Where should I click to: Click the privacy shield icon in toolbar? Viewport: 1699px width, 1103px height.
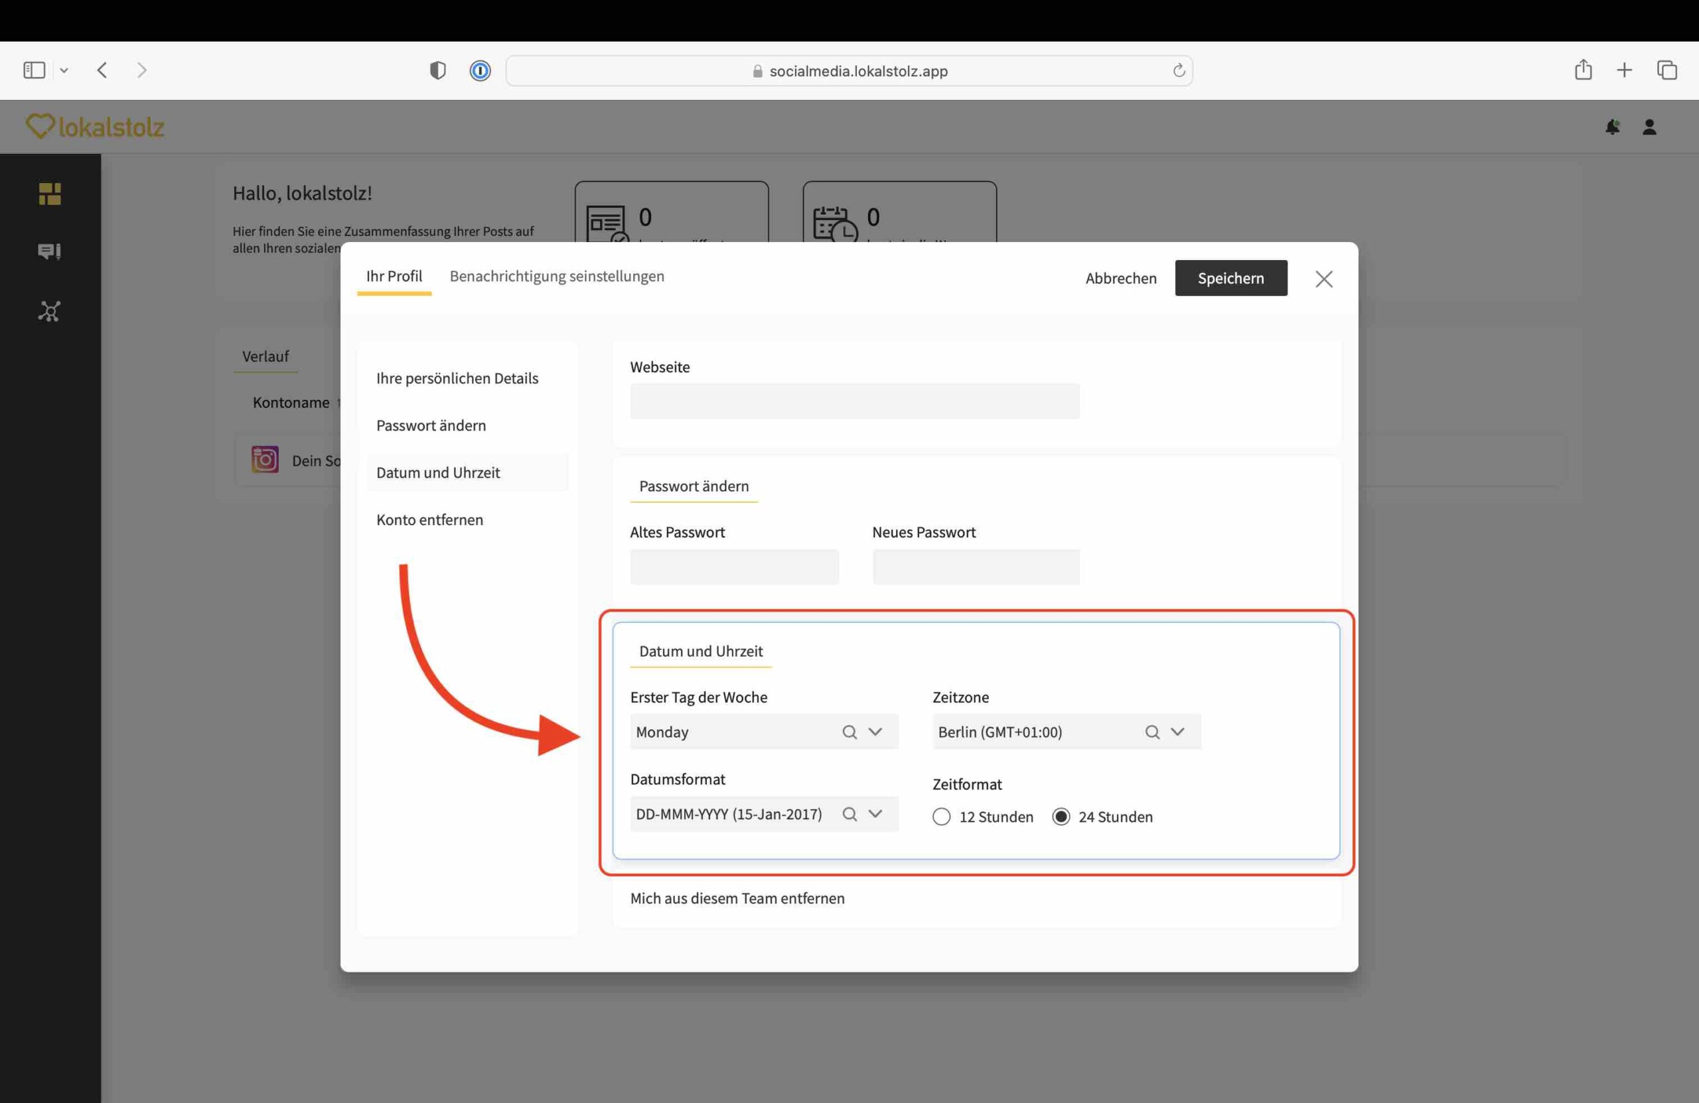click(437, 70)
